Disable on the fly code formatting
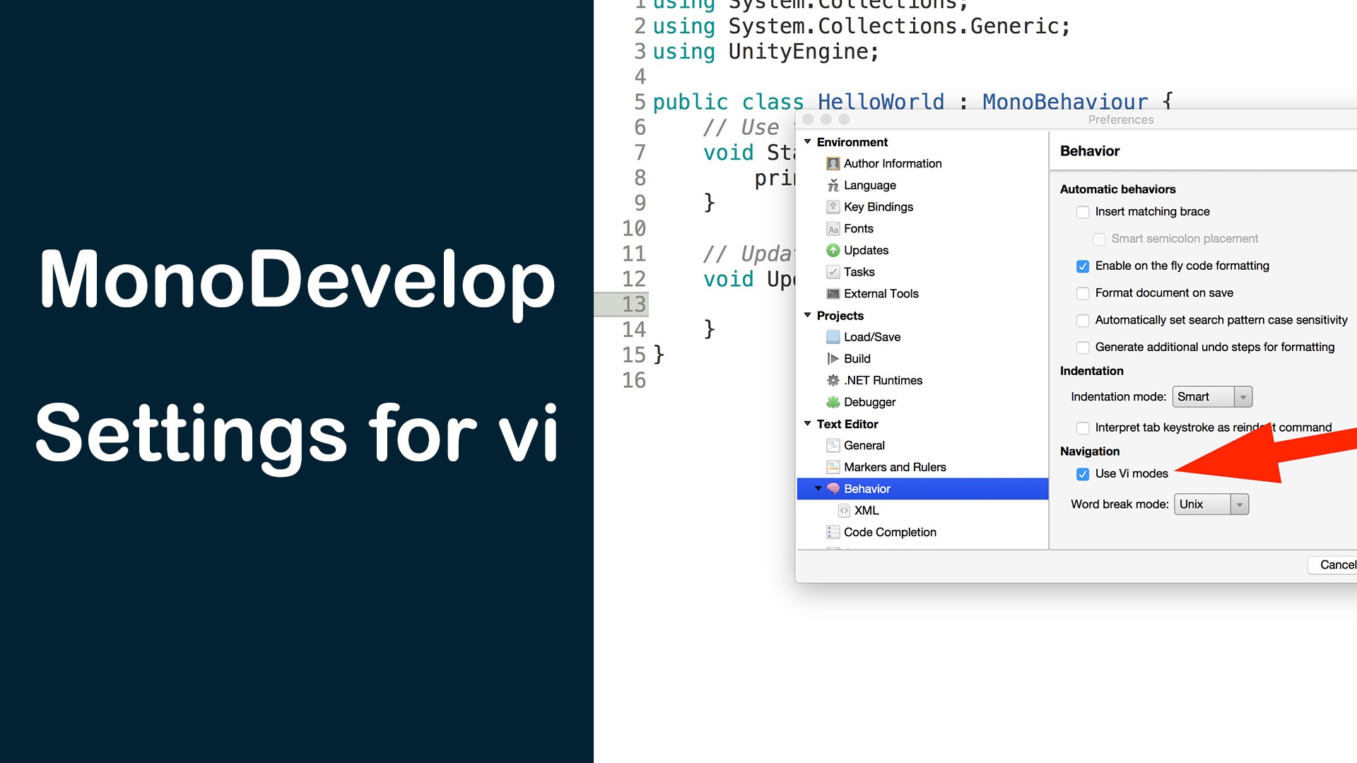 pyautogui.click(x=1082, y=266)
